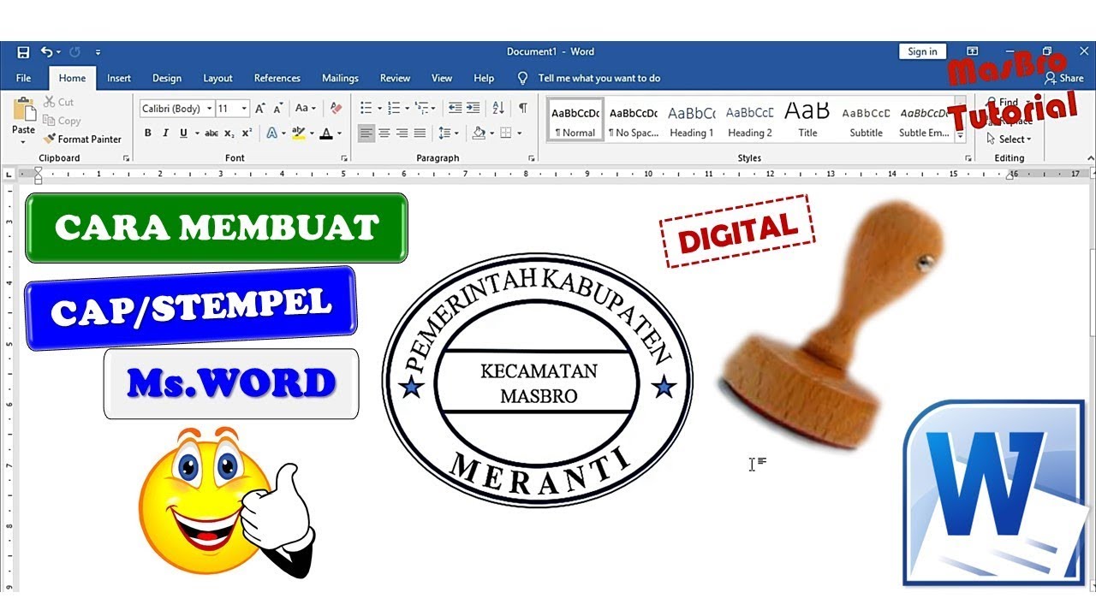Expand the Styles gallery More arrow

click(x=961, y=137)
